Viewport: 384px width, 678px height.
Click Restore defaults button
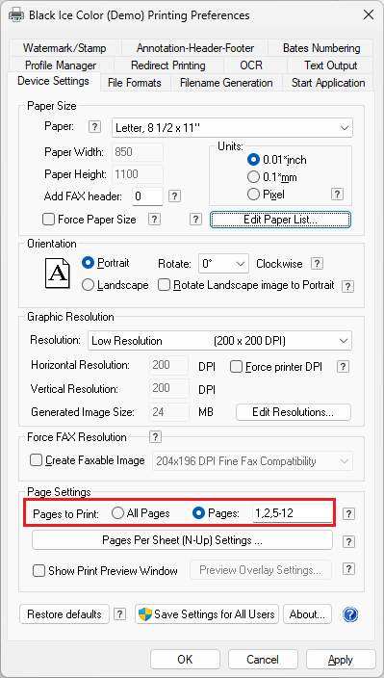pos(64,614)
